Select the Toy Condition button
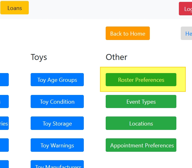The image size is (192, 168). click(x=57, y=101)
